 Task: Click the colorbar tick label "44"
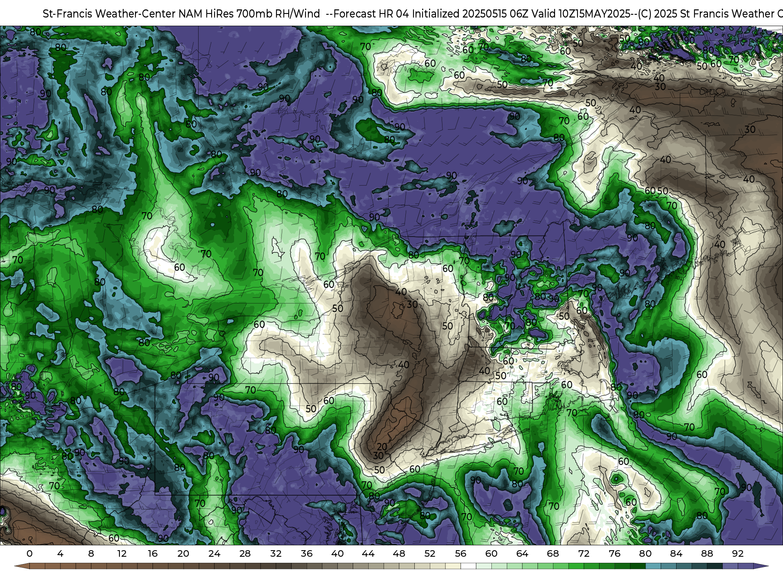coord(368,553)
